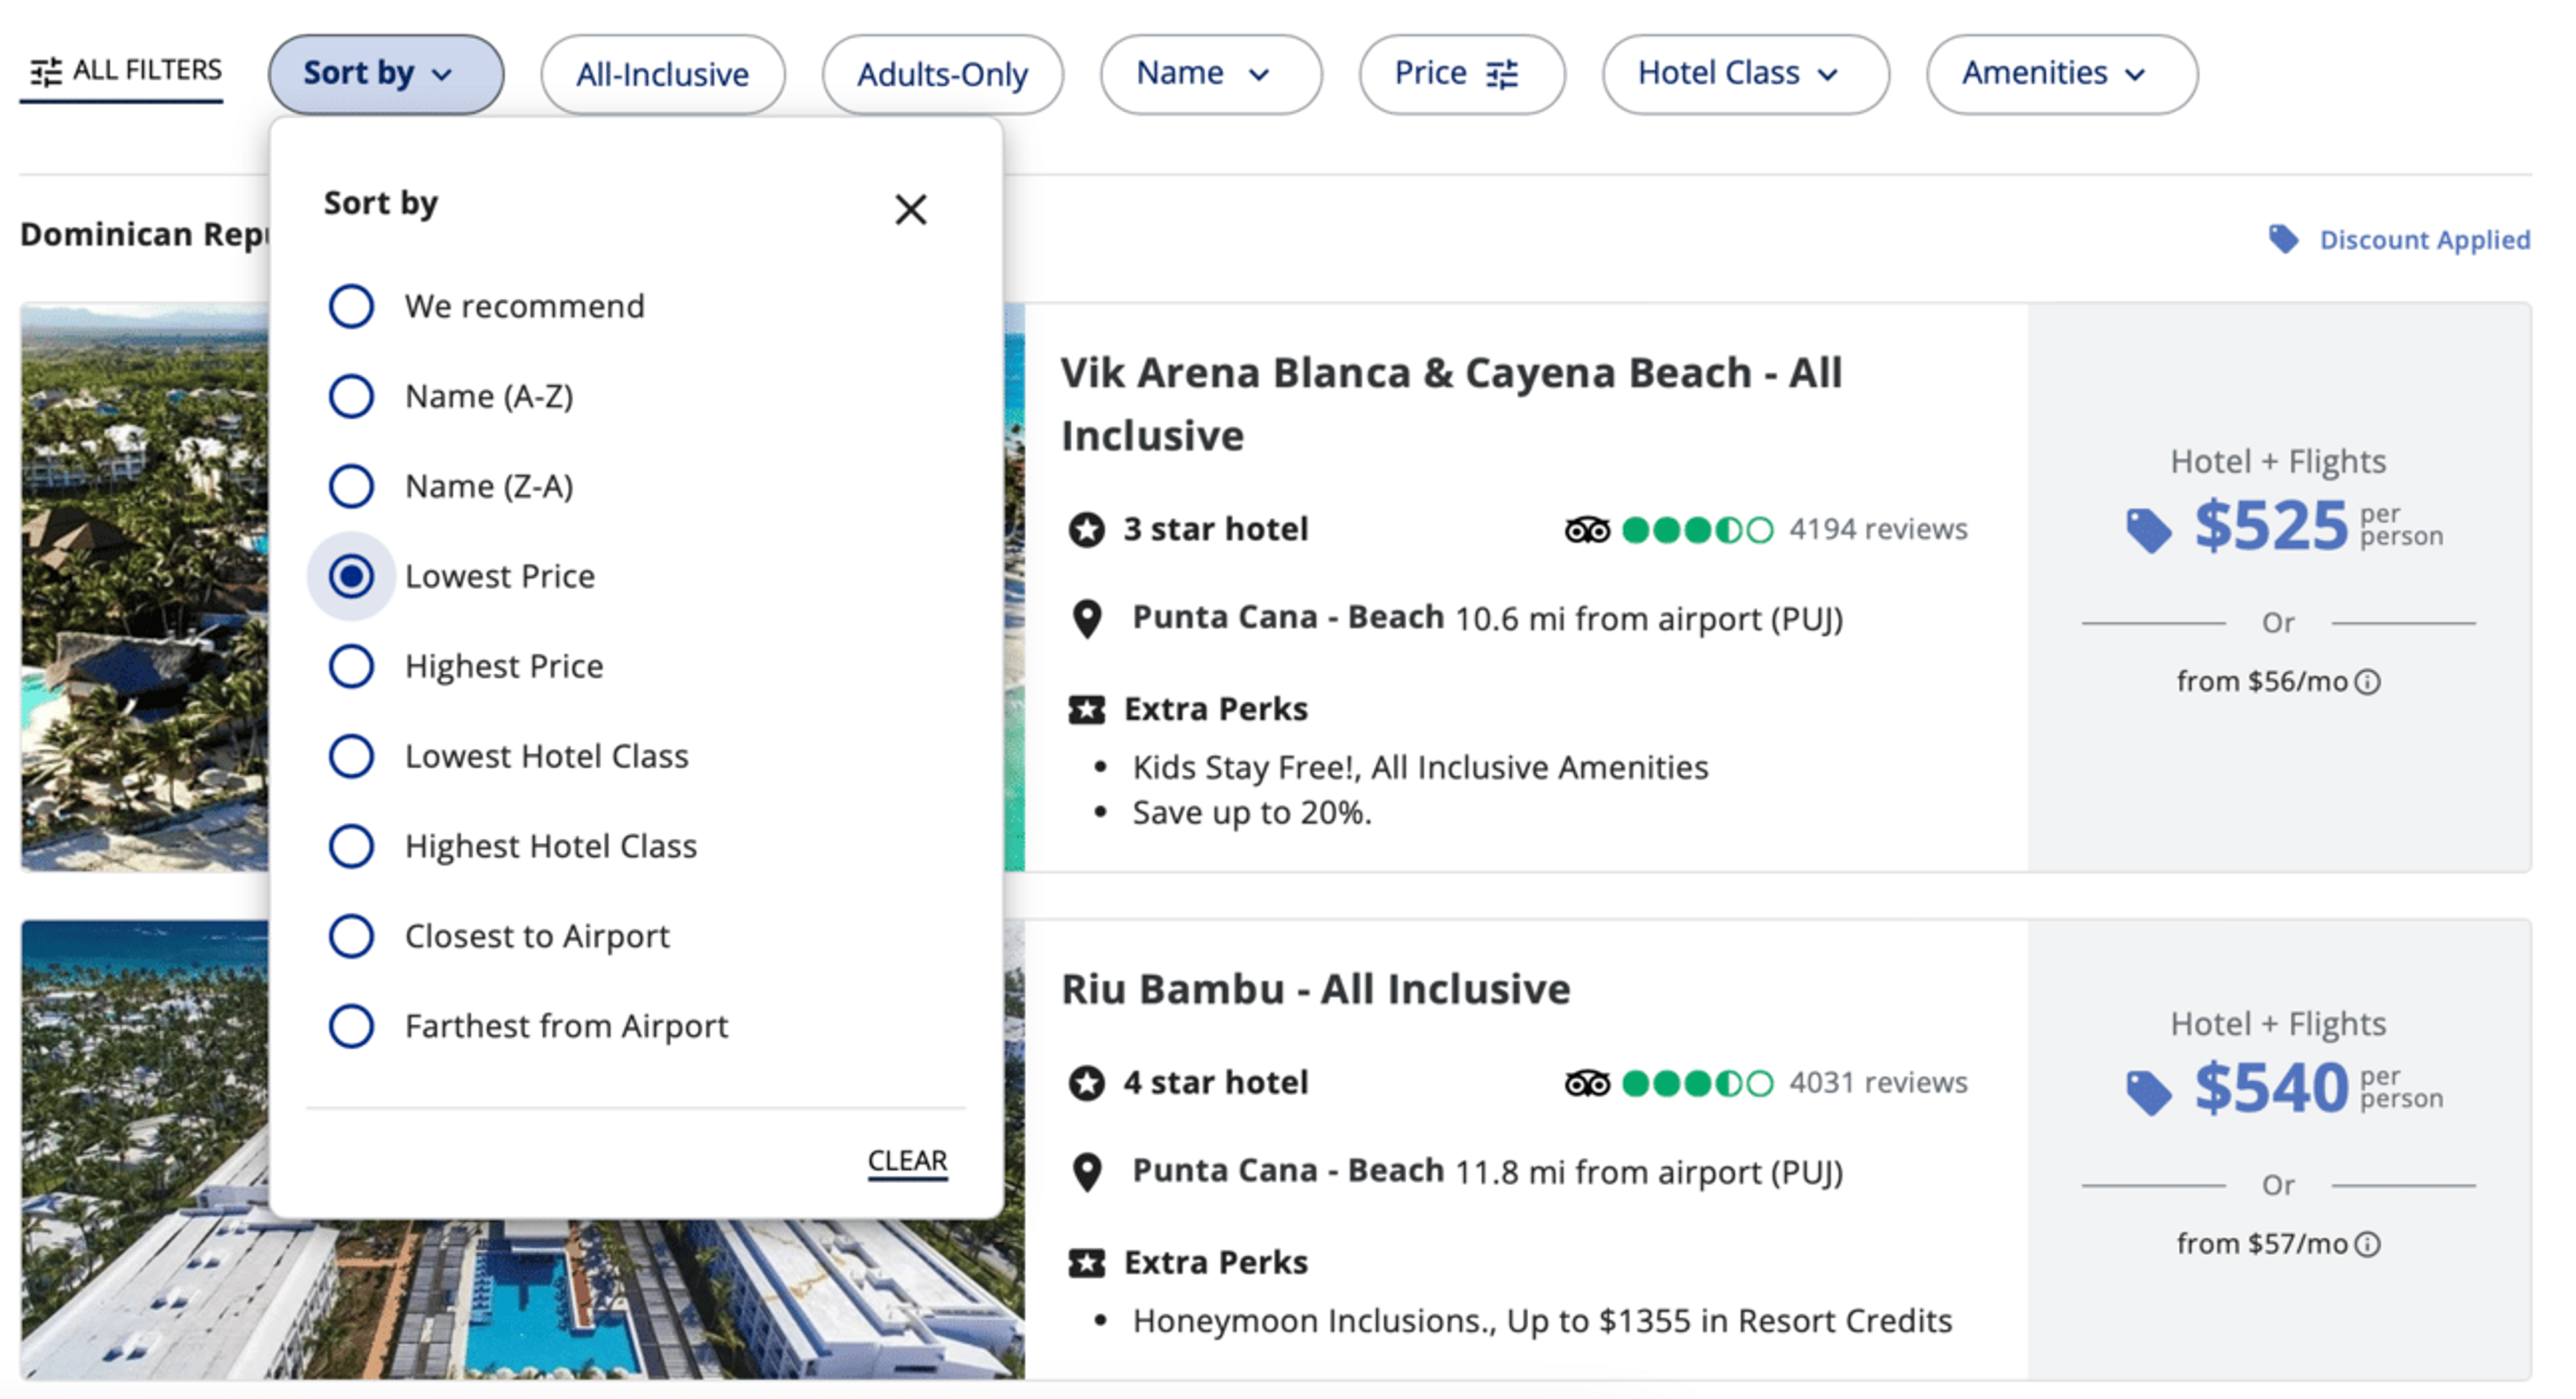Click Extra Perks ticket icon for Vik Arena
The width and height of the screenshot is (2576, 1399).
pyautogui.click(x=1086, y=710)
